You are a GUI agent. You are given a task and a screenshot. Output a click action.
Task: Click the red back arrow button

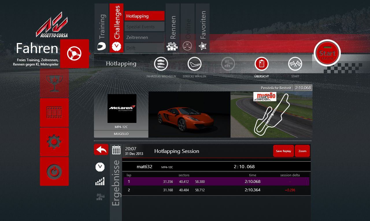(x=101, y=149)
